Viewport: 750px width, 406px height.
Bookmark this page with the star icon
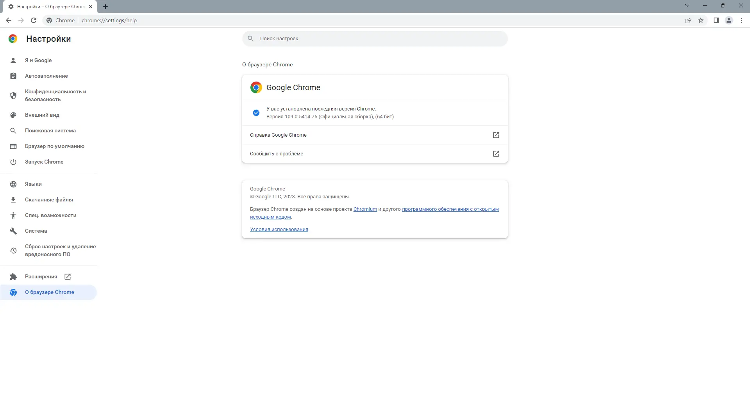701,20
